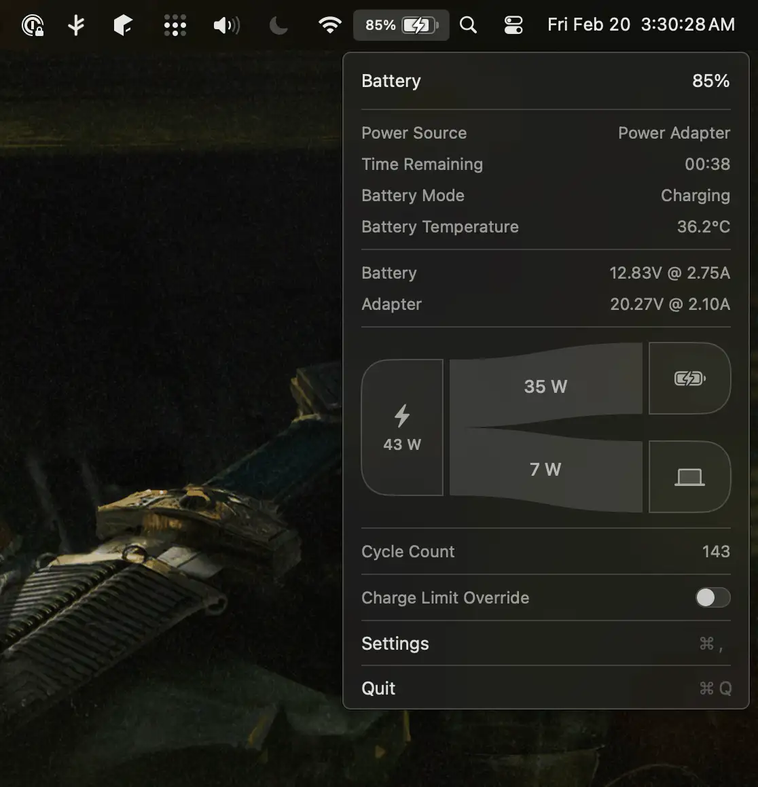This screenshot has width=758, height=787.
Task: Click the Wi-Fi status icon
Action: [x=330, y=25]
